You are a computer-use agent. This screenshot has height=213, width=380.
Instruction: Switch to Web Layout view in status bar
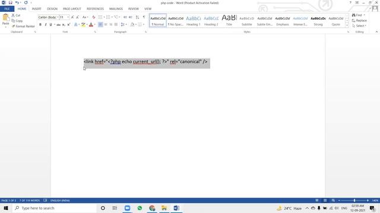pyautogui.click(x=333, y=201)
